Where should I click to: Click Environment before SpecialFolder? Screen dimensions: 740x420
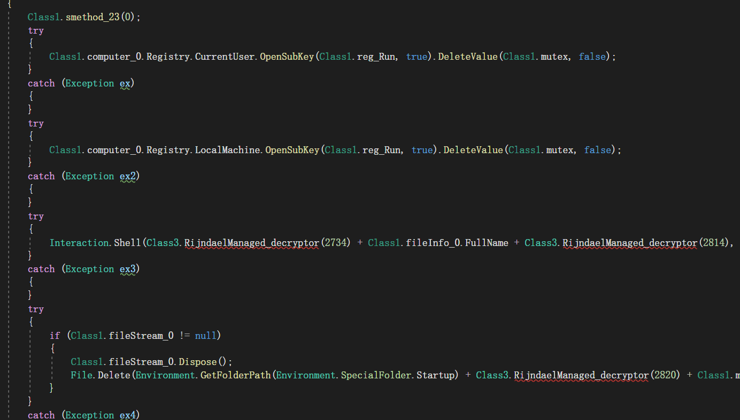tap(306, 375)
